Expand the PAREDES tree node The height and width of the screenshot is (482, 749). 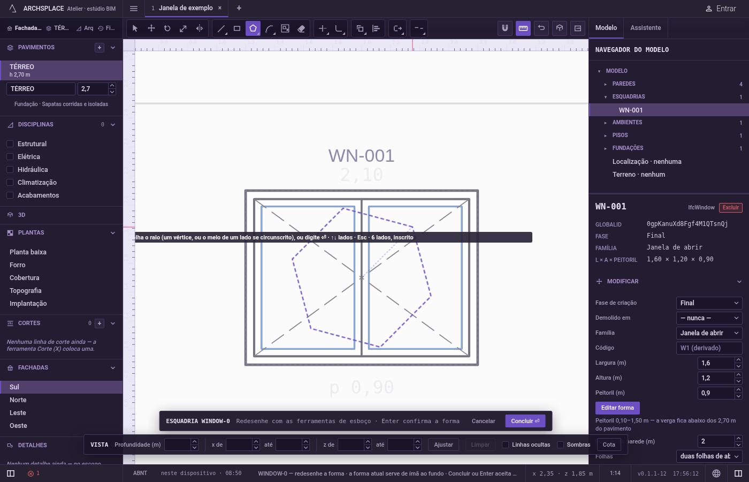point(606,84)
